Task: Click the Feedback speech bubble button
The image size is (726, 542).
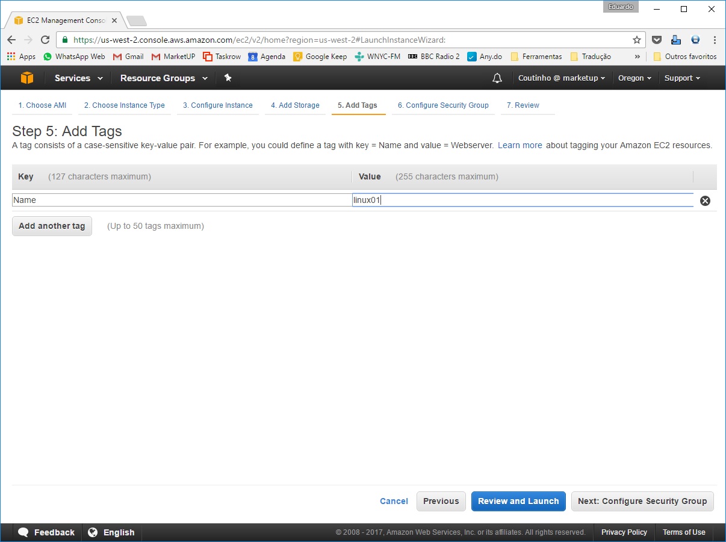Action: (x=46, y=532)
